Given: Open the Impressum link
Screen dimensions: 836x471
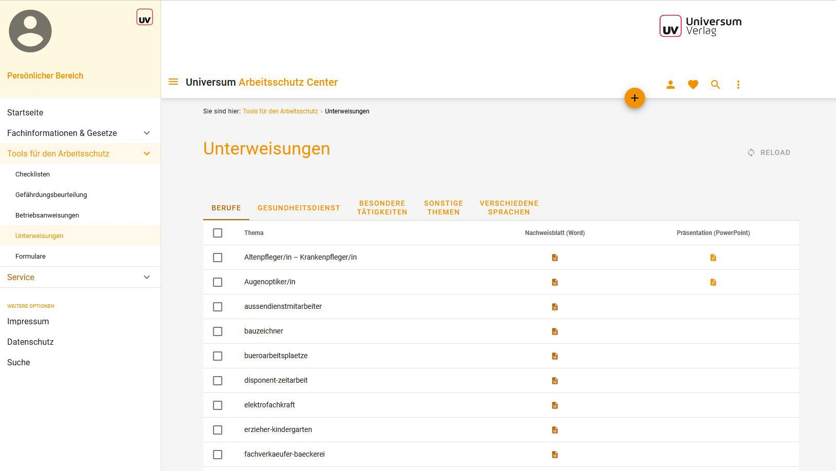Looking at the screenshot, I should [28, 321].
